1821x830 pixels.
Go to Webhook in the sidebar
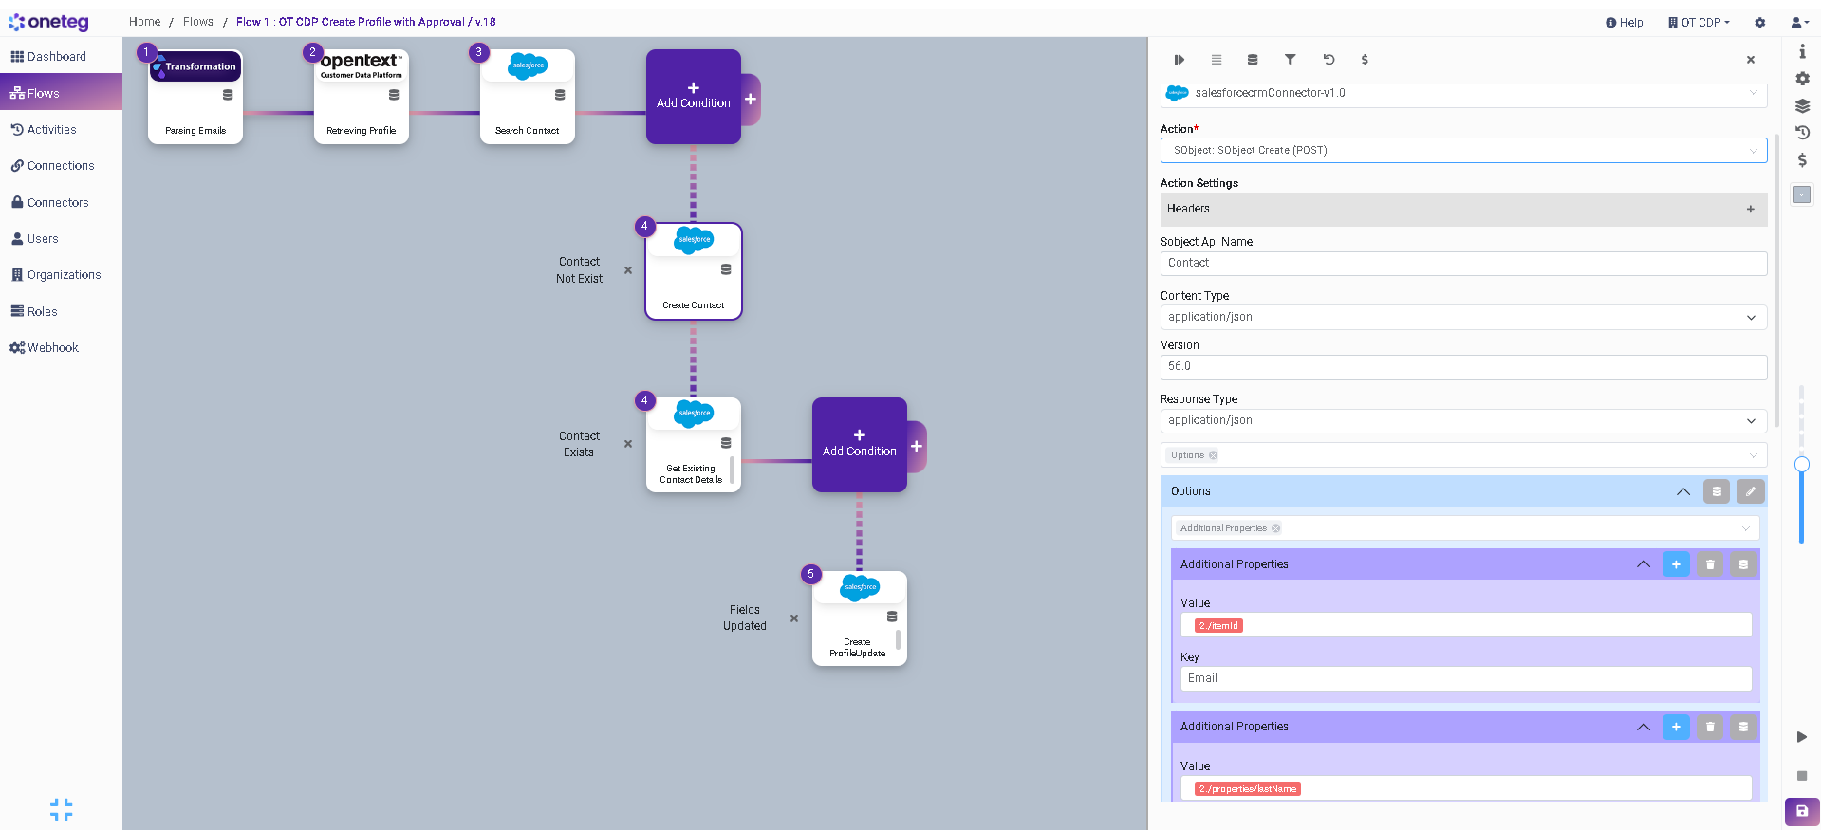click(x=53, y=348)
